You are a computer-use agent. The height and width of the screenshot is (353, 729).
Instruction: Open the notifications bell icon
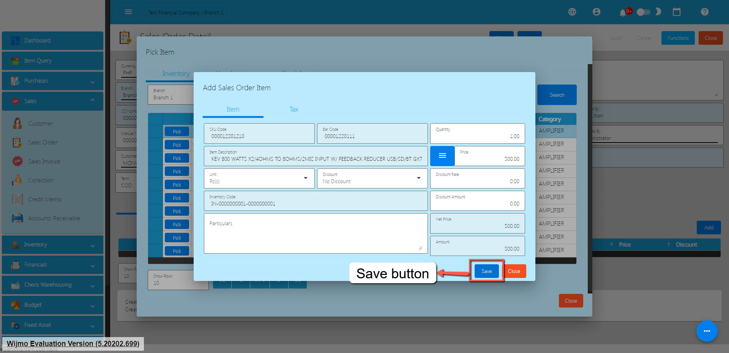click(623, 13)
